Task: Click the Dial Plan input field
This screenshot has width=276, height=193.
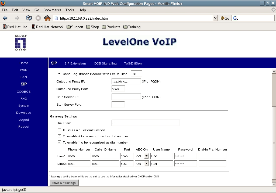Action: pos(146,123)
